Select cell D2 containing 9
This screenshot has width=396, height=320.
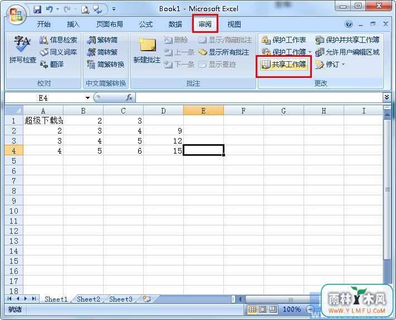(163, 131)
